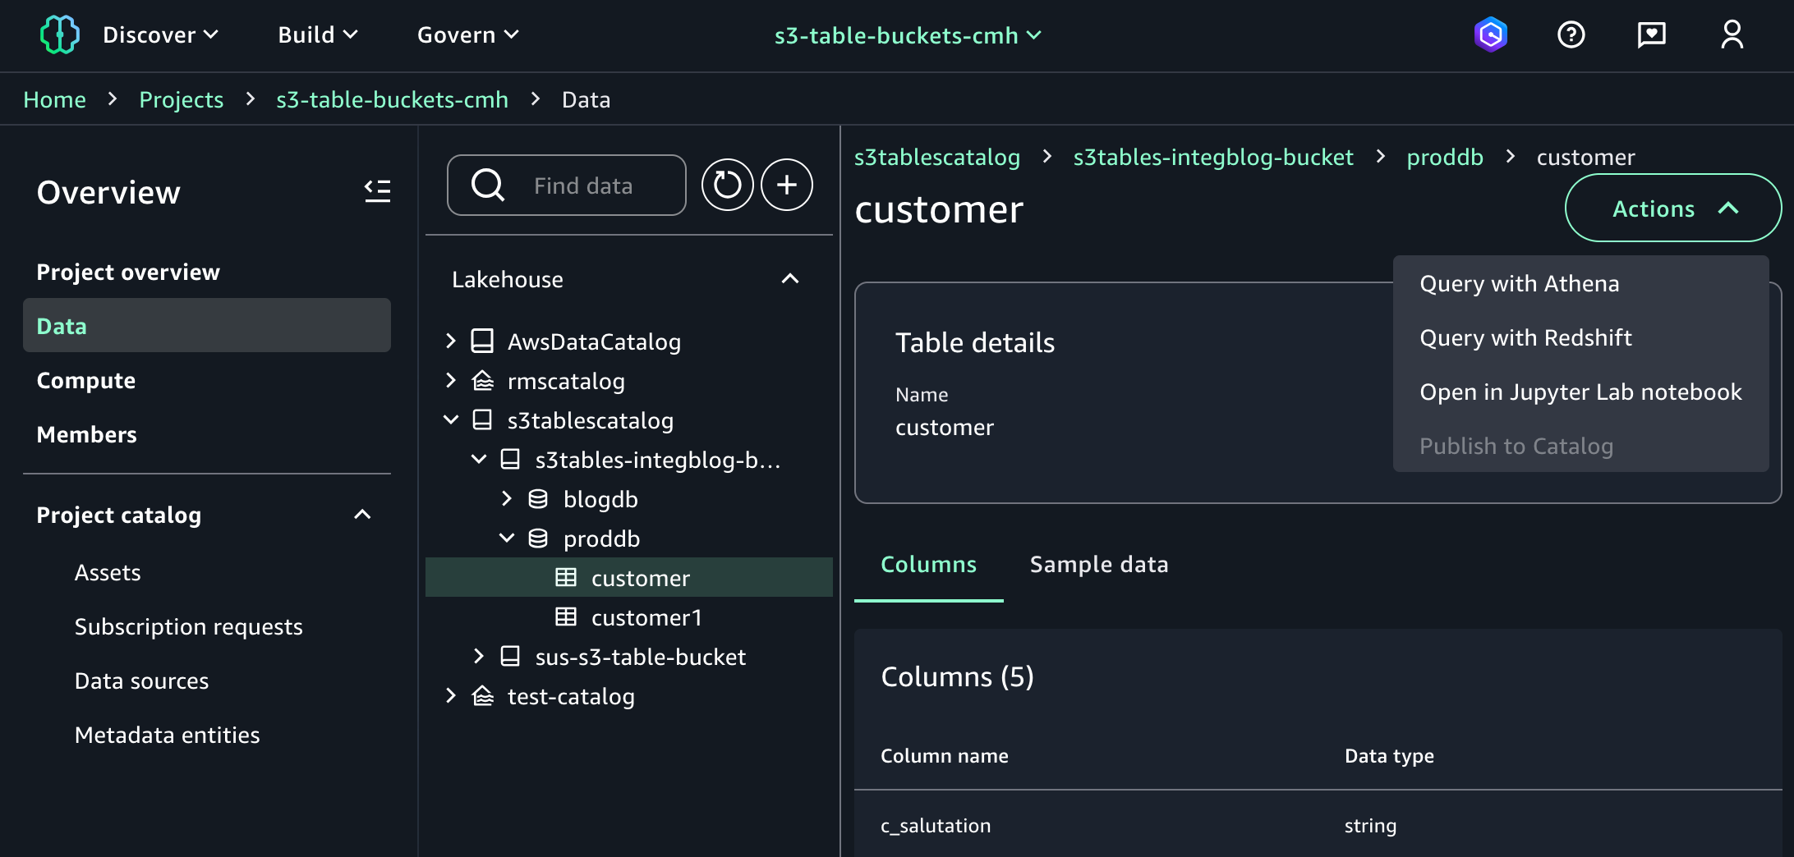Collapse the Overview sidebar panel

coord(377,191)
